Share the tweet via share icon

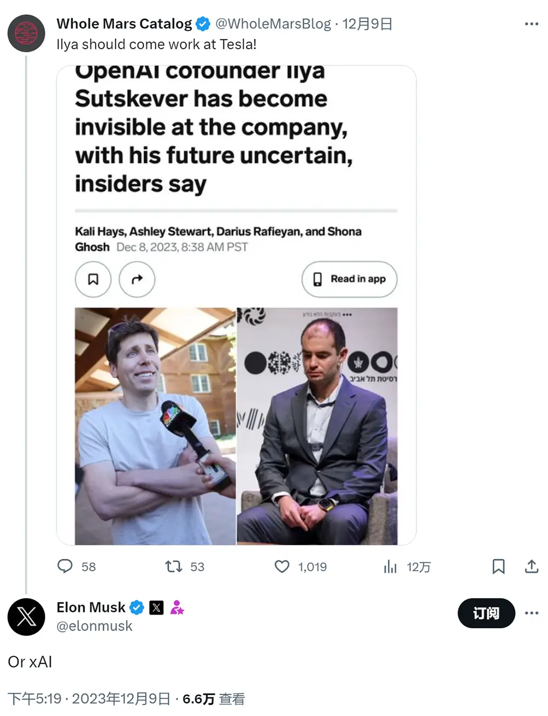[x=532, y=566]
